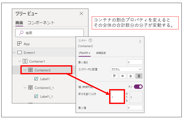Viewport: 184px width, 119px height.
Task: Select the stretch alignment icon
Action: [139, 76]
